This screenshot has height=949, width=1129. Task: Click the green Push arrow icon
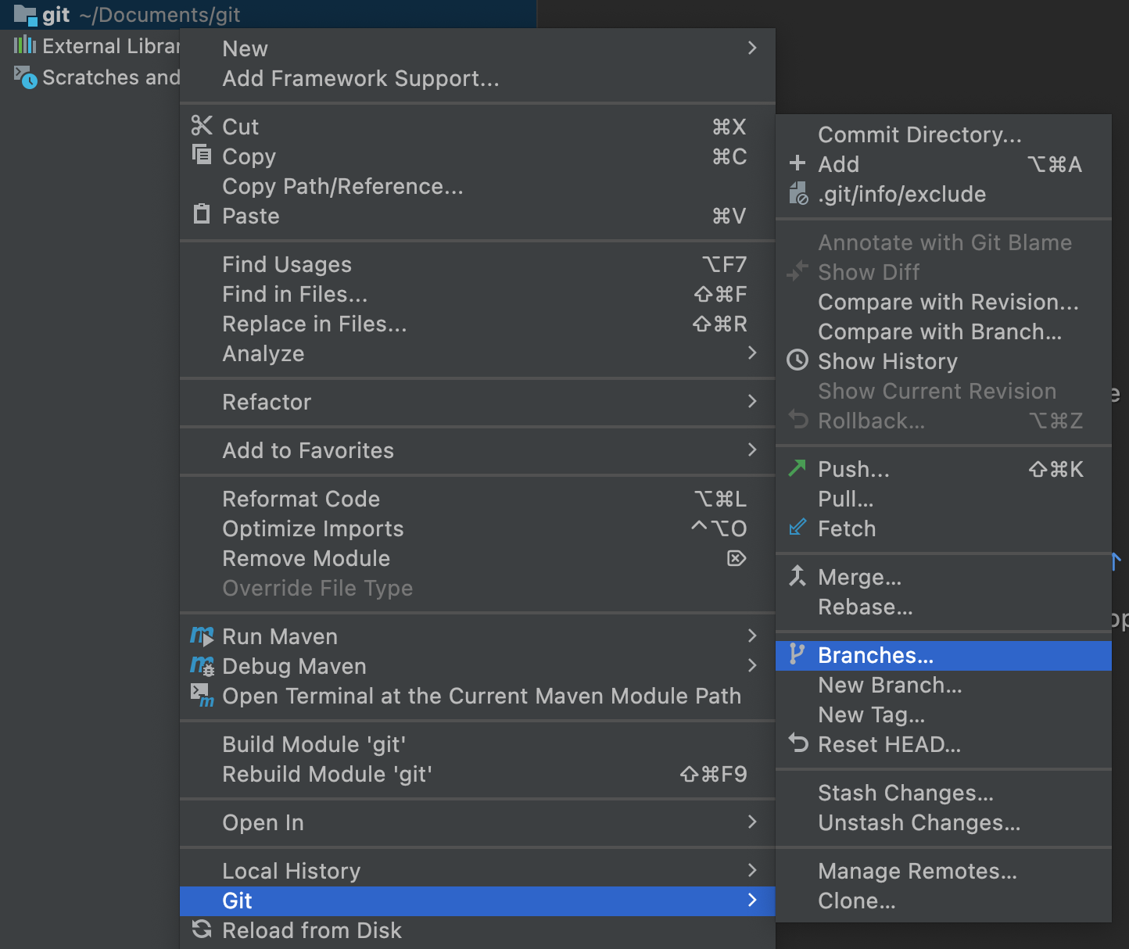point(797,468)
